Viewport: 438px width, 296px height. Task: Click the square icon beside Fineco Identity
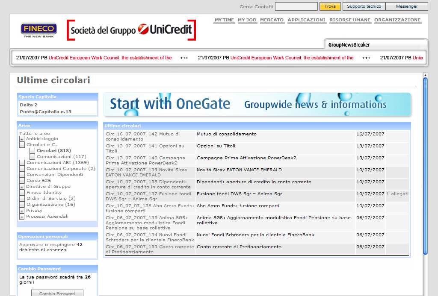pyautogui.click(x=22, y=193)
